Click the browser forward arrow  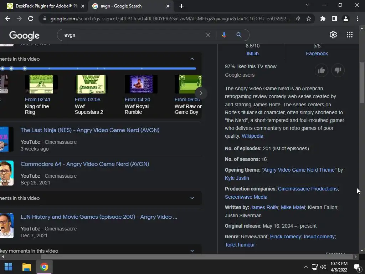19,19
